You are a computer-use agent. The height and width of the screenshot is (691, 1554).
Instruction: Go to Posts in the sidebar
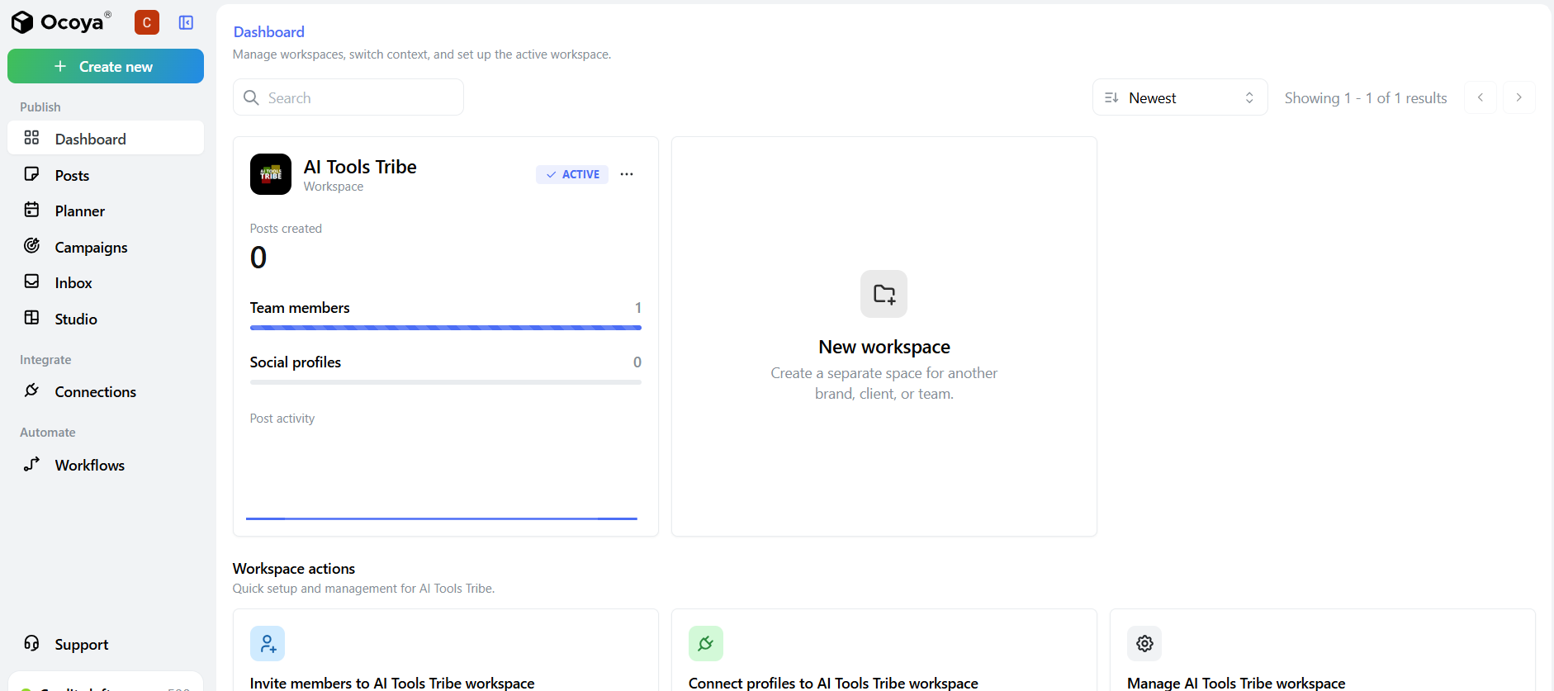106,175
